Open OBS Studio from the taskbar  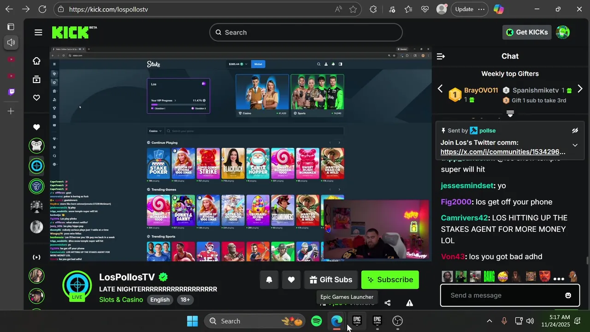397,321
